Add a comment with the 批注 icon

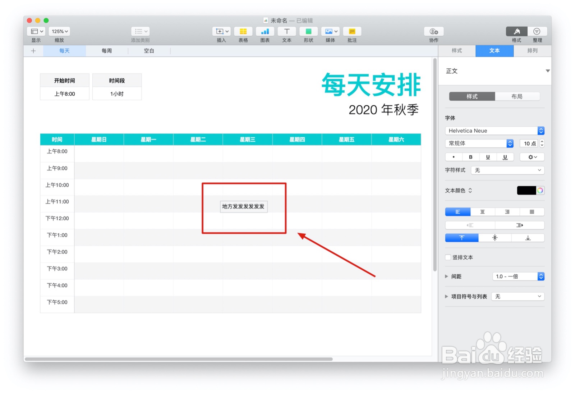[352, 32]
